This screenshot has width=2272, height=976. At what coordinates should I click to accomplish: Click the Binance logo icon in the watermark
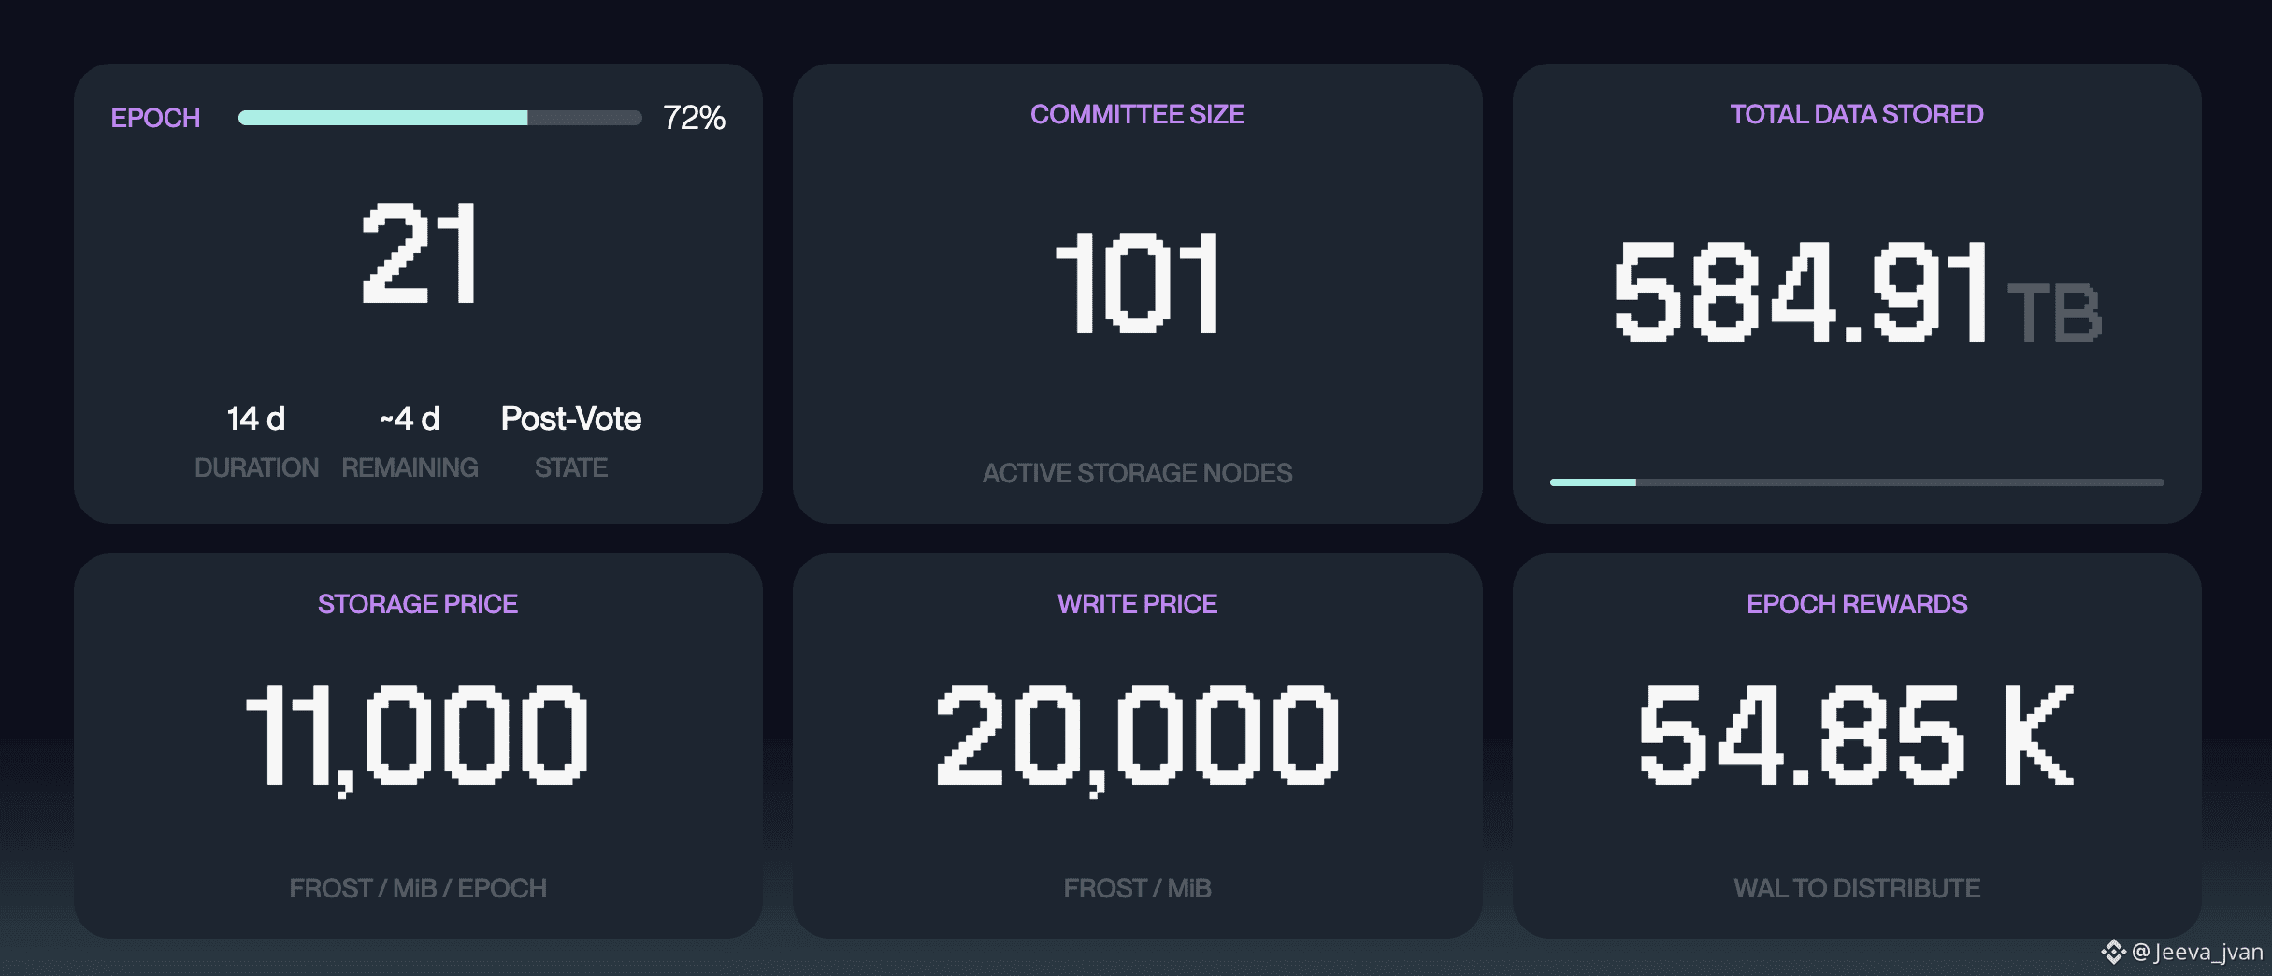tap(2113, 953)
